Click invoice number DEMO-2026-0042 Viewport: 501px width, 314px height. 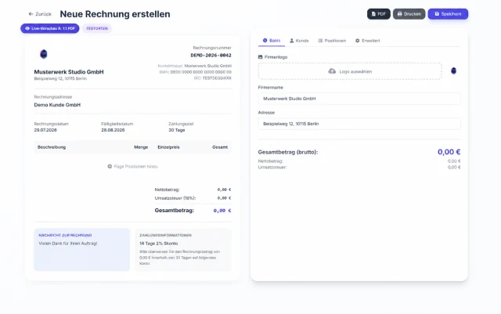pyautogui.click(x=211, y=56)
